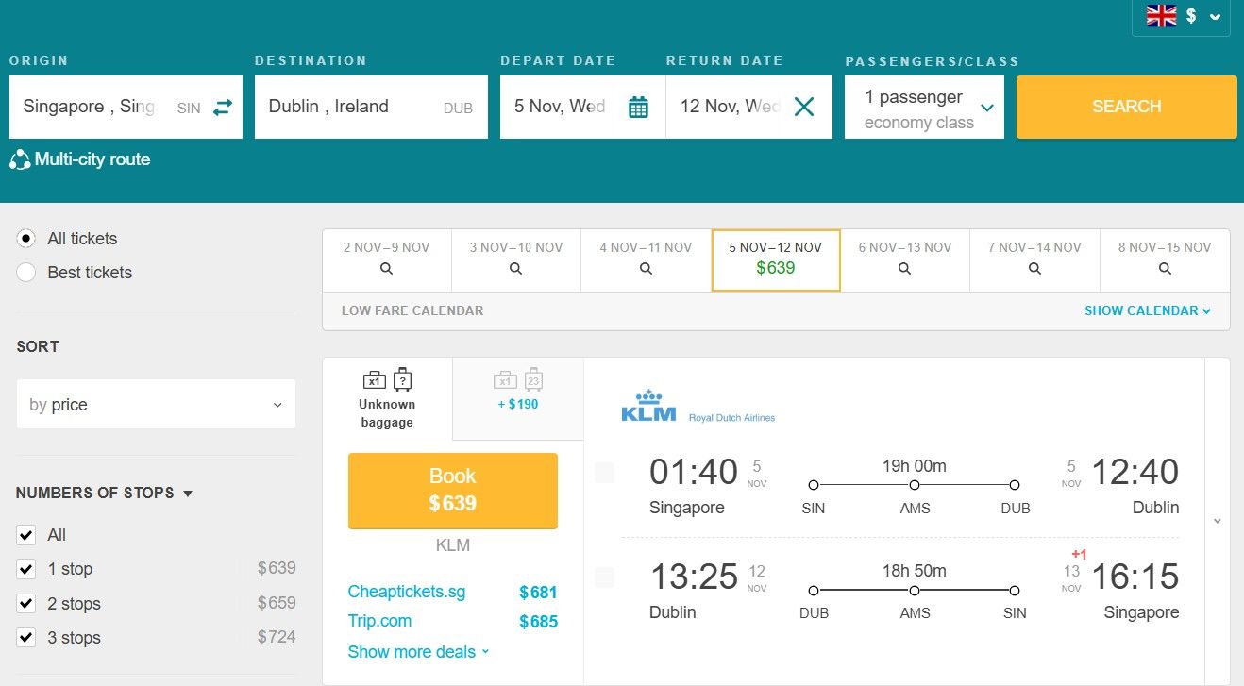
Task: Select Best tickets radio button
Action: [26, 273]
